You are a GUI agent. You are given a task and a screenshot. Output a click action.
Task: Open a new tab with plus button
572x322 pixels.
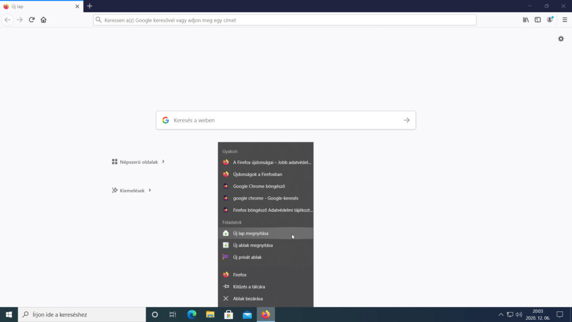[90, 6]
